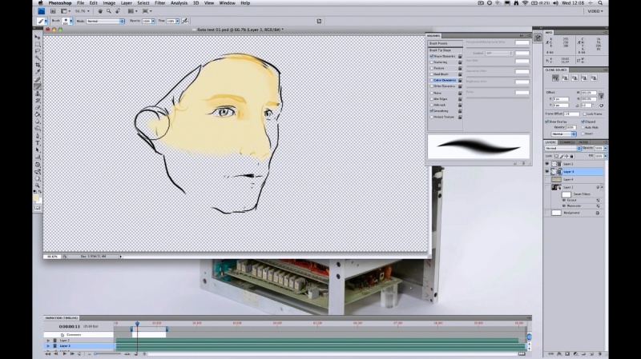Image resolution: width=641 pixels, height=359 pixels.
Task: Switch to the Channels tab
Action: click(568, 142)
